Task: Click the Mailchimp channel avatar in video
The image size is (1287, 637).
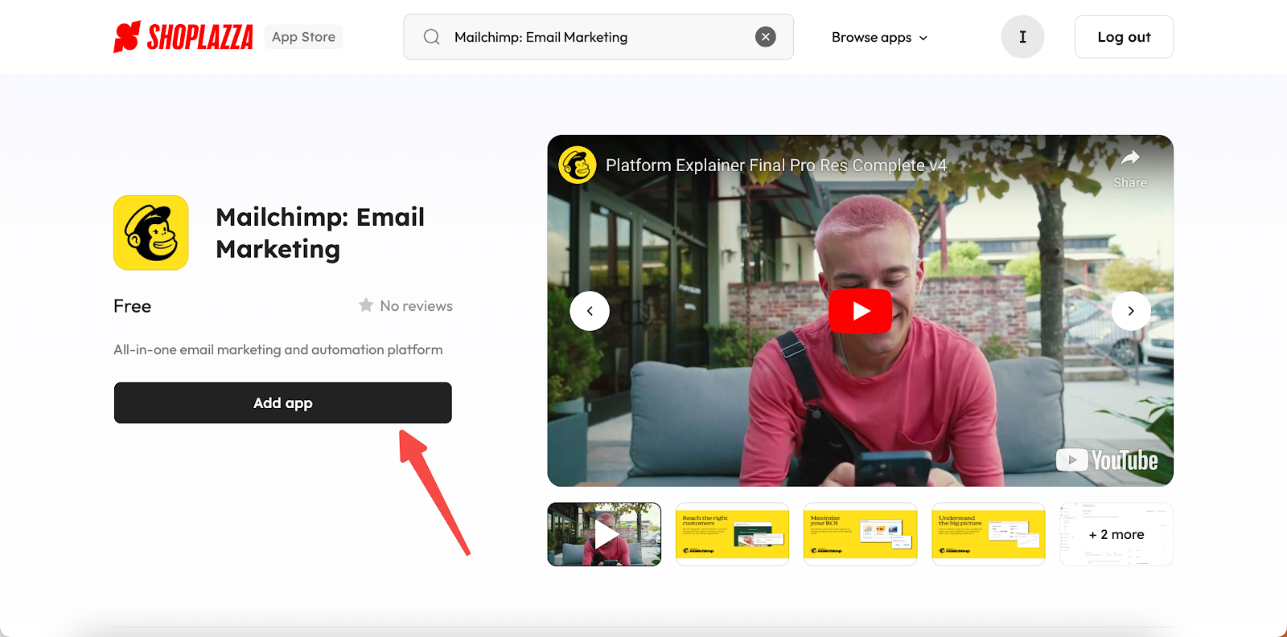Action: click(x=578, y=165)
